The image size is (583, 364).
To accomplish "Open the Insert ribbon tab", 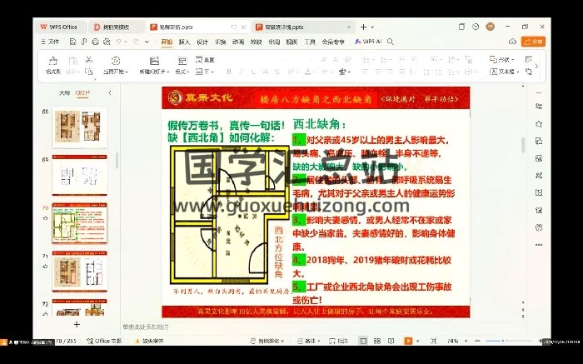I will click(x=184, y=41).
